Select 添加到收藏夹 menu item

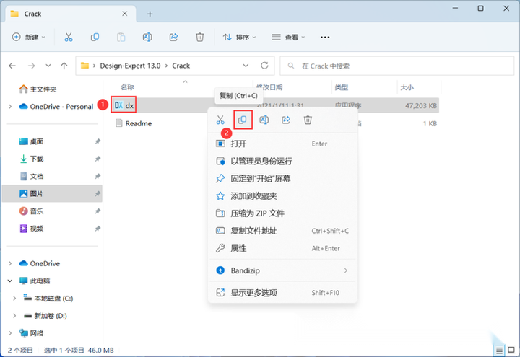click(x=282, y=196)
